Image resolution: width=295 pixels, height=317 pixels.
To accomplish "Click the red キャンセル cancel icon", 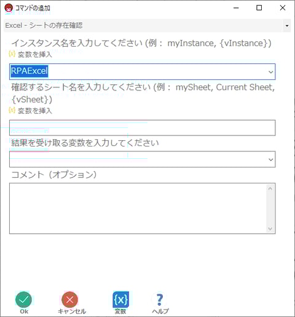I will click(69, 300).
